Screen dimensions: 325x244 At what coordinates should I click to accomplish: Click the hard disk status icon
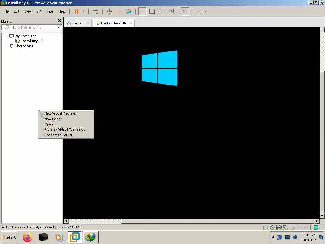265,227
